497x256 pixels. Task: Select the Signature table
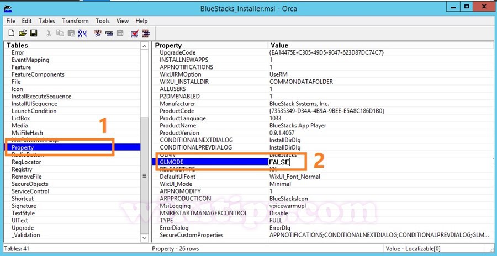click(x=24, y=206)
